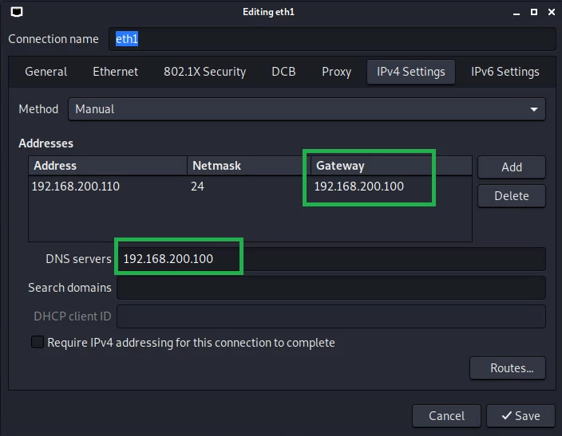Minimize the Editing eth1 window
This screenshot has height=436, width=562.
[516, 12]
